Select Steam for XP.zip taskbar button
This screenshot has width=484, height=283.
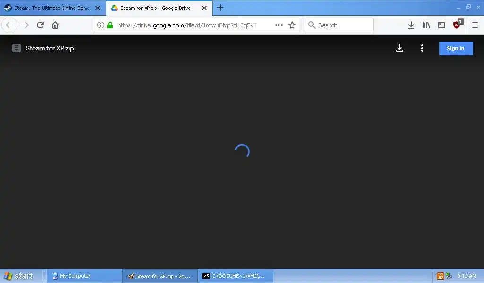click(160, 276)
